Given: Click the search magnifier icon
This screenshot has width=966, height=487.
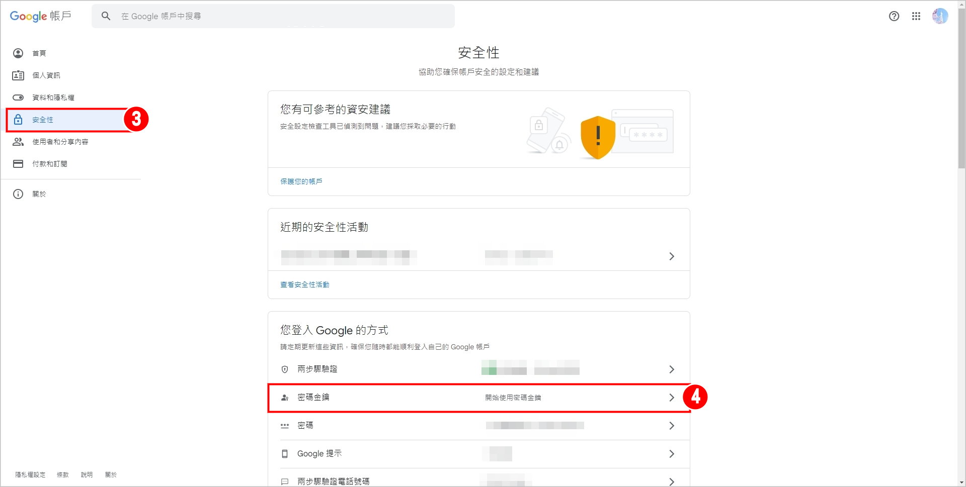Looking at the screenshot, I should (x=106, y=16).
